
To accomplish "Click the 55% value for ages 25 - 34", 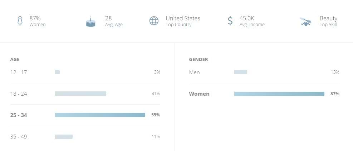I will point(156,115).
